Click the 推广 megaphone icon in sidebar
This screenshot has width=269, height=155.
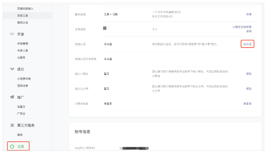12,97
